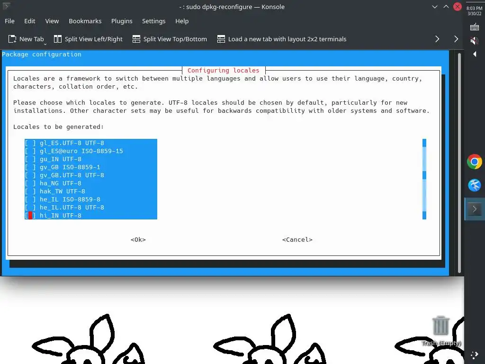Open the blue globe browser panel icon
Image resolution: width=485 pixels, height=364 pixels.
coord(475,185)
